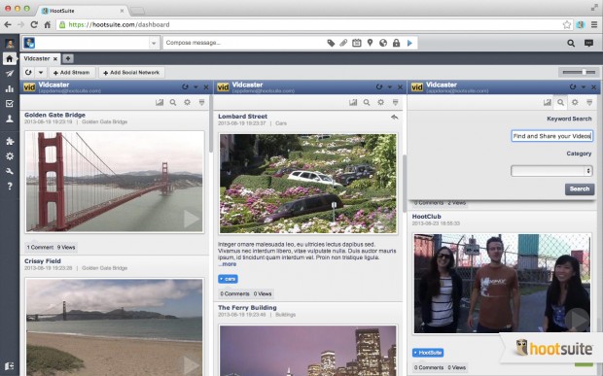Viewport: 603px width, 376px height.
Task: Refresh all streams button
Action: [x=28, y=72]
